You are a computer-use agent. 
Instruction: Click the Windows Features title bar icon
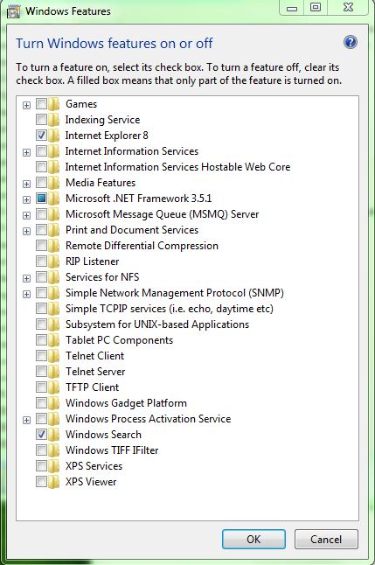tap(13, 11)
